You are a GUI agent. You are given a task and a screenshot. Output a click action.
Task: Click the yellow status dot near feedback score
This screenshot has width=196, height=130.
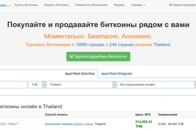(x=18, y=123)
